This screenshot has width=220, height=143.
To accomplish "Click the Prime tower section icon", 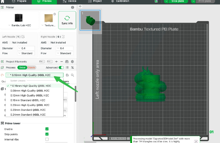I will coord(2,123).
